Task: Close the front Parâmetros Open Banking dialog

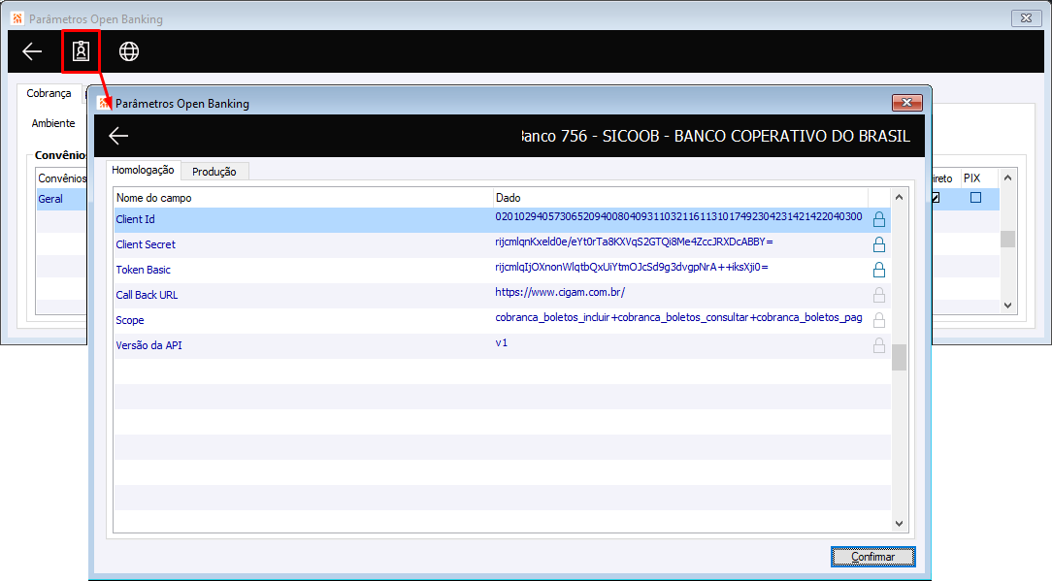Action: click(x=907, y=103)
